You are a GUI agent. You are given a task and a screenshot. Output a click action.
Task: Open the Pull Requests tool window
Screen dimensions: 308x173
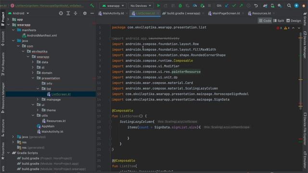pos(3,64)
